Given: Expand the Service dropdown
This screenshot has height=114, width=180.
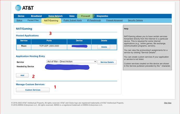Looking at the screenshot, I should [x=71, y=61].
